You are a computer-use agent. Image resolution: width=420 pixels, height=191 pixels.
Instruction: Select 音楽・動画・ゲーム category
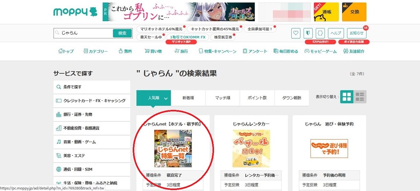point(91,142)
